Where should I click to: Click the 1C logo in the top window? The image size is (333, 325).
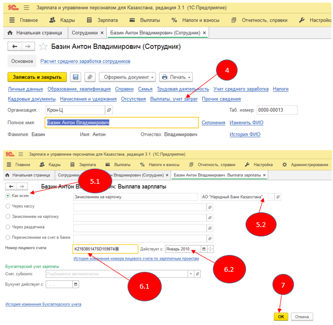pyautogui.click(x=13, y=8)
